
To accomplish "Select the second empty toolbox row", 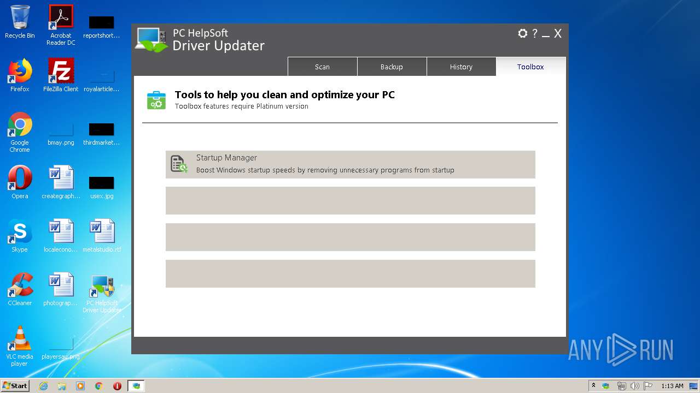I will [x=351, y=200].
